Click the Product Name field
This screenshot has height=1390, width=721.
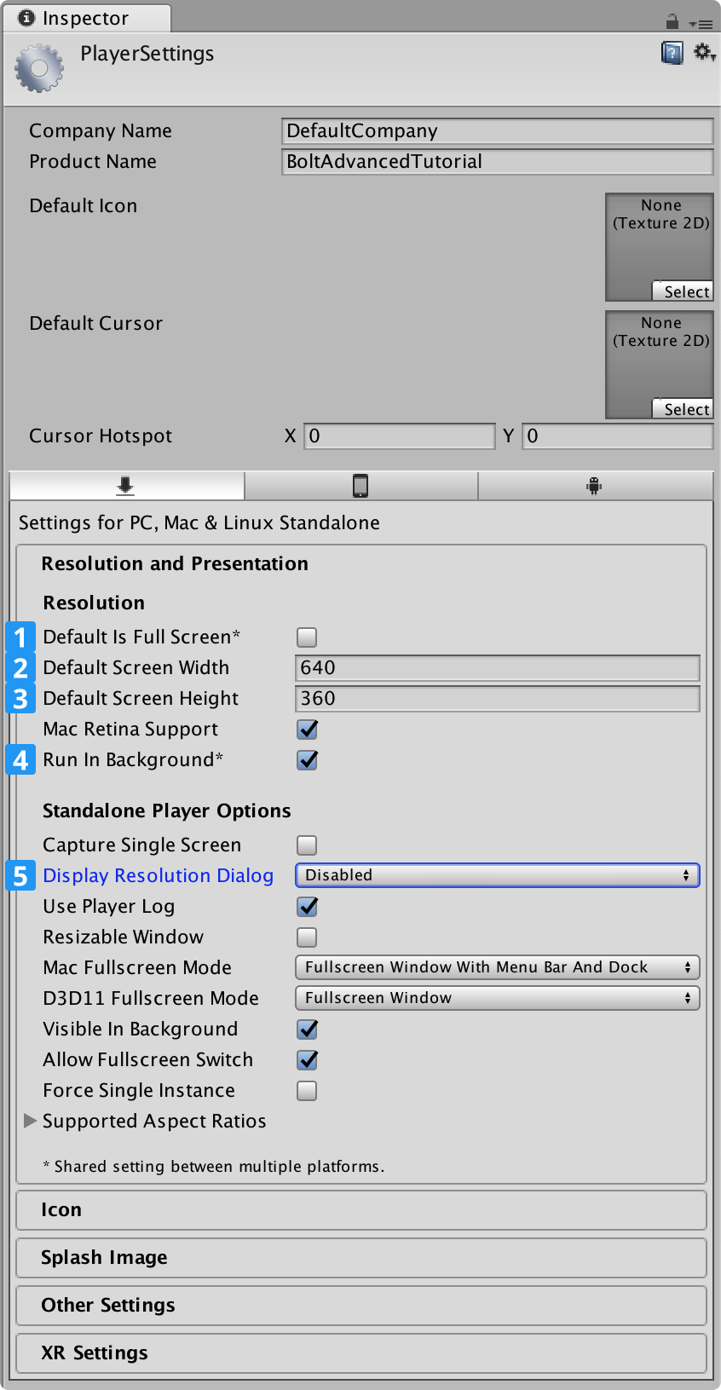click(x=498, y=161)
